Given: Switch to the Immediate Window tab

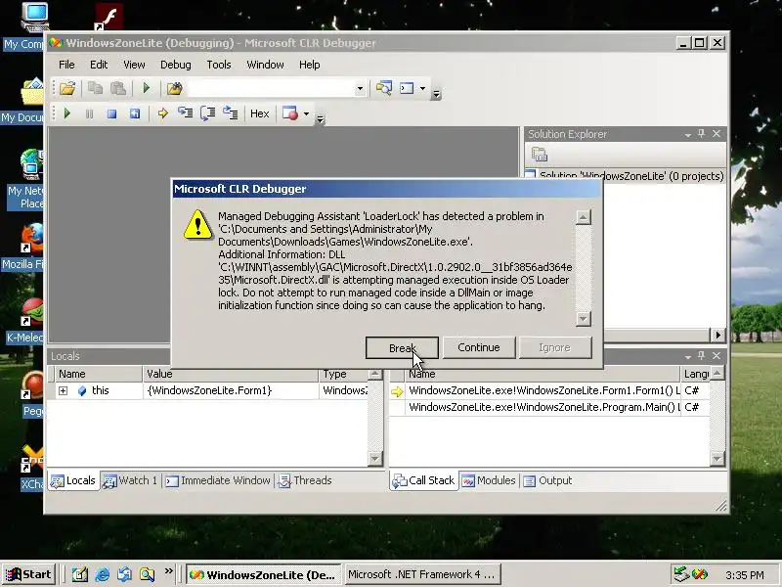Looking at the screenshot, I should 218,480.
